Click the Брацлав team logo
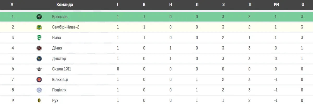The image size is (313, 105). [x=39, y=17]
